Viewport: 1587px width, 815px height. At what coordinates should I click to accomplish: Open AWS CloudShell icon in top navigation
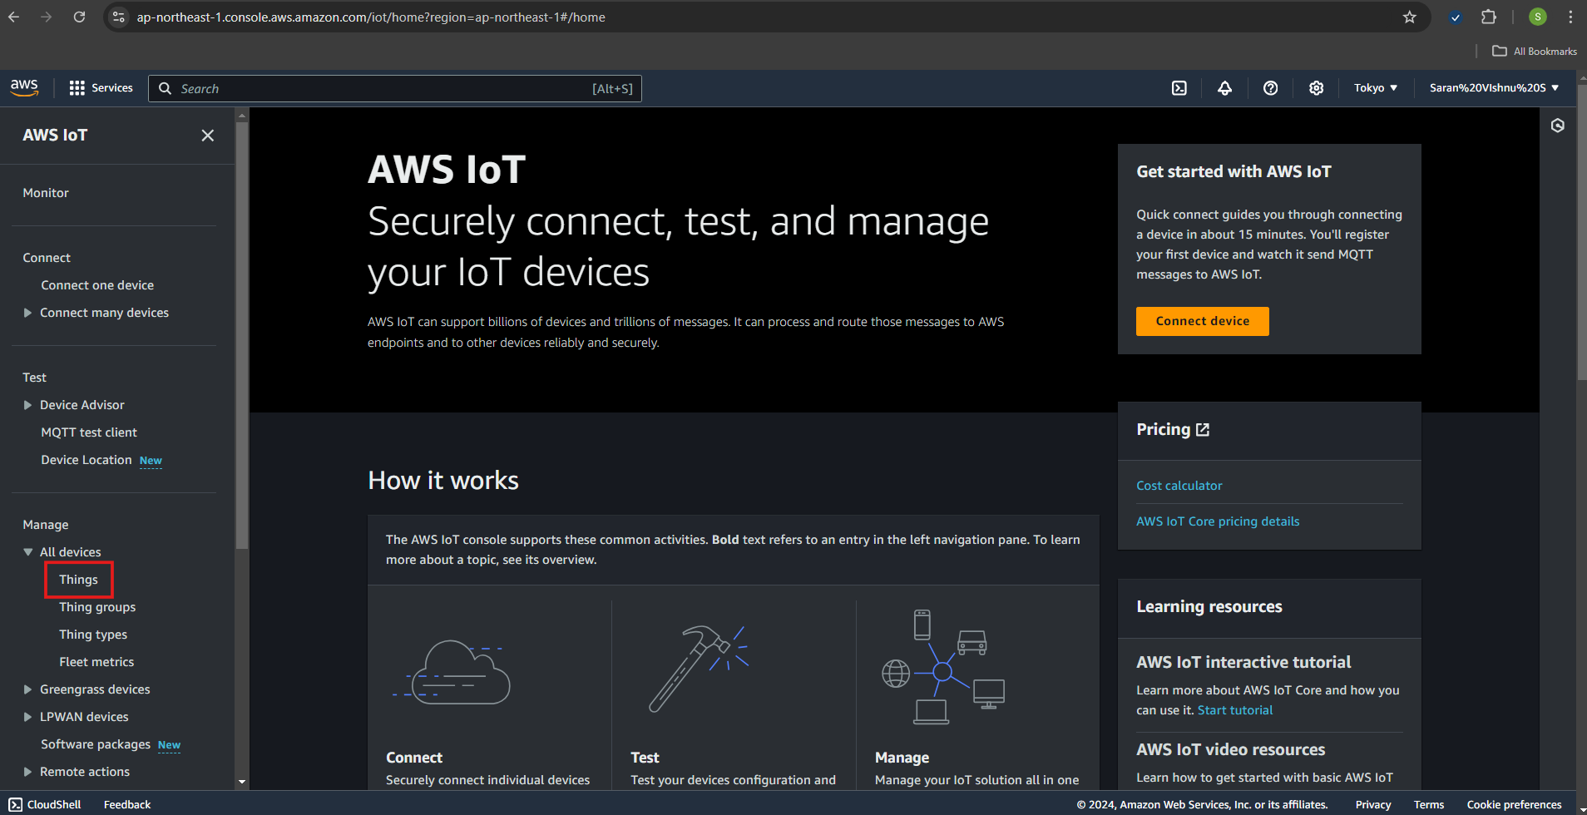click(x=1179, y=88)
